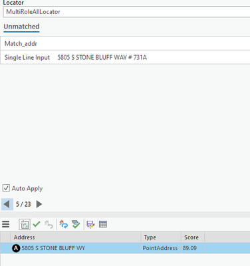Click the save edits pencil icon
This screenshot has height=266, width=250.
click(90, 224)
